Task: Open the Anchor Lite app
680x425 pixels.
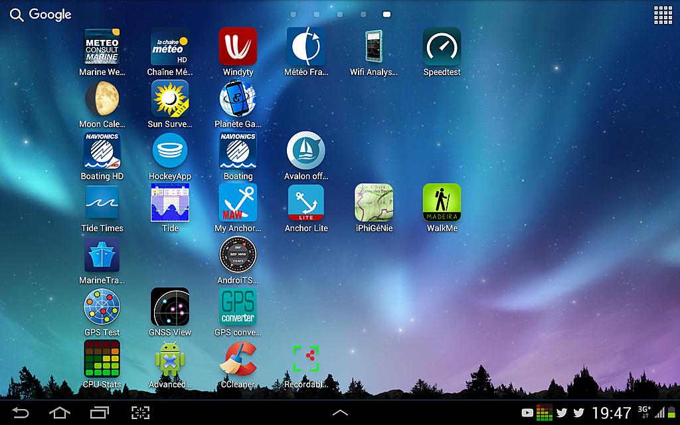Action: coord(305,203)
